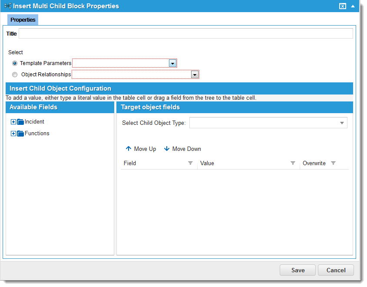Screen dimensions: 367x287
Task: Click the Functions folder icon
Action: [x=20, y=134]
